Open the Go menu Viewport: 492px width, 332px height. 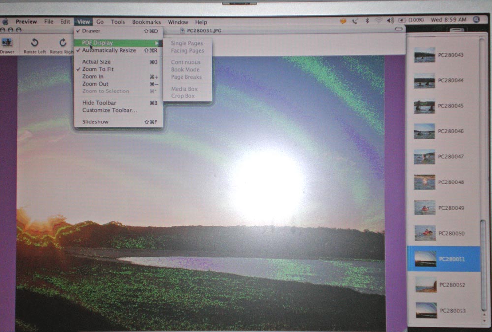100,22
